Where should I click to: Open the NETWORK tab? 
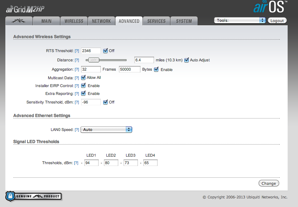coord(101,21)
